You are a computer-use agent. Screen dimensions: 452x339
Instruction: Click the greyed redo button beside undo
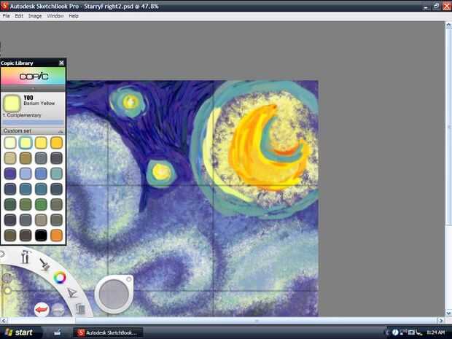[x=58, y=309]
